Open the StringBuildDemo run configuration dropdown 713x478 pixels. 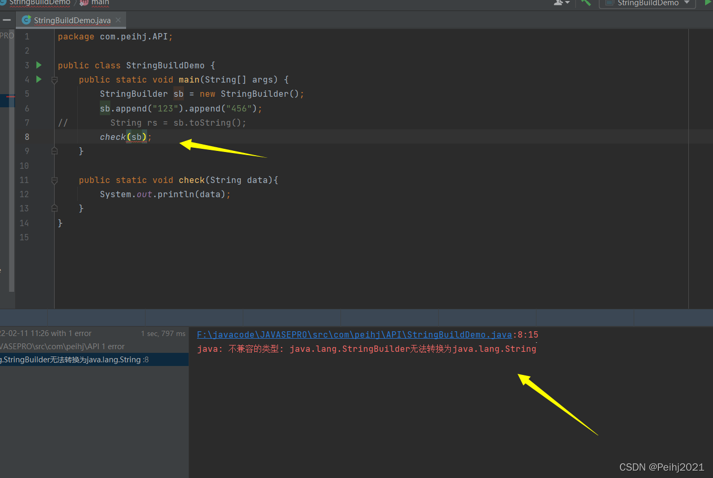coord(647,3)
